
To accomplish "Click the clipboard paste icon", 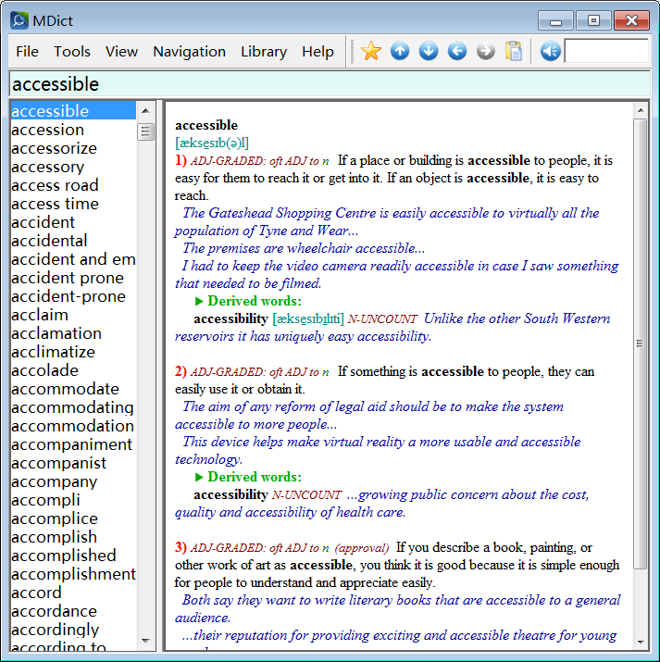I will (514, 51).
